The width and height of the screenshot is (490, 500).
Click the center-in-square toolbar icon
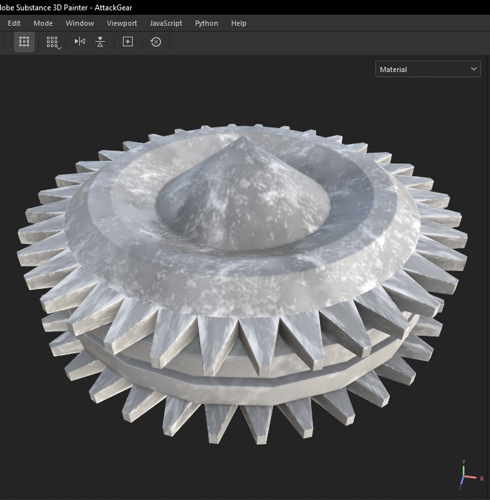127,42
